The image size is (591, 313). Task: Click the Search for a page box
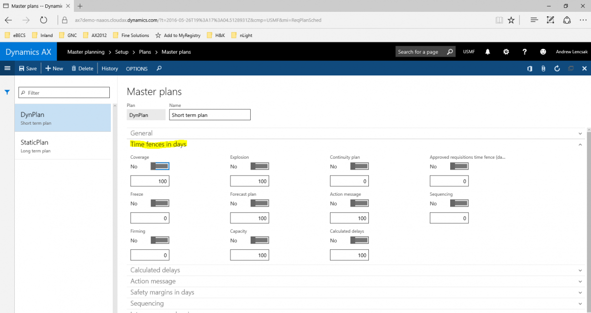[x=426, y=52]
